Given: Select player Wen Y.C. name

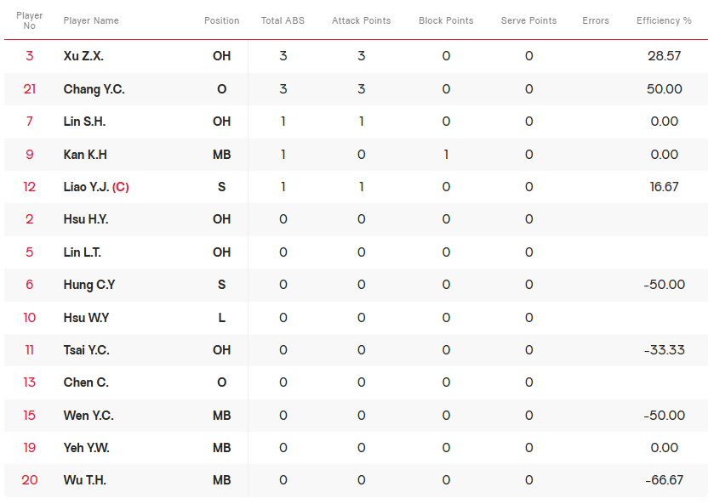Looking at the screenshot, I should pos(89,416).
